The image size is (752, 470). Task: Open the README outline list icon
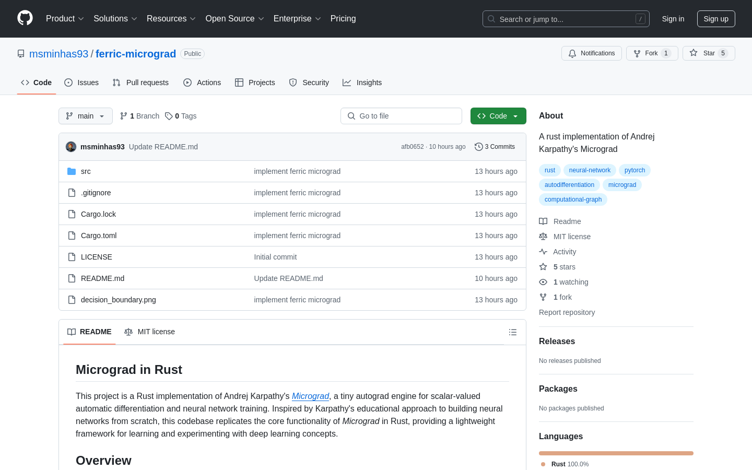click(x=513, y=332)
